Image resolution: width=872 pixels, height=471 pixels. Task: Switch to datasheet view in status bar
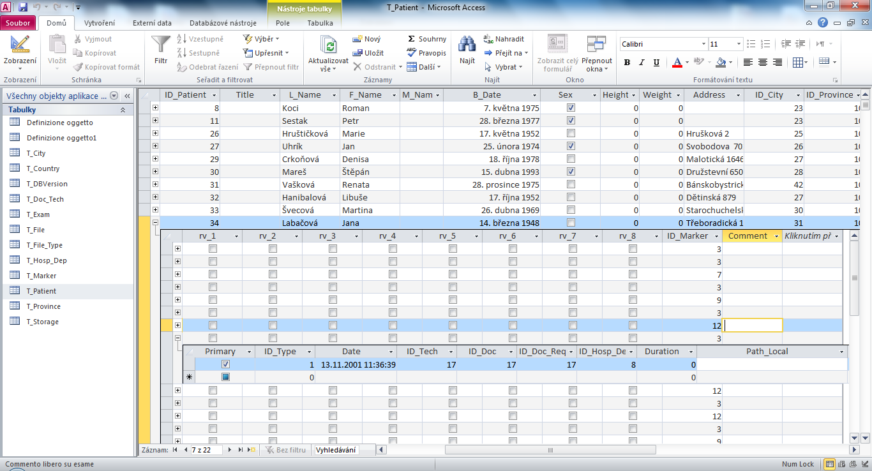coord(830,464)
